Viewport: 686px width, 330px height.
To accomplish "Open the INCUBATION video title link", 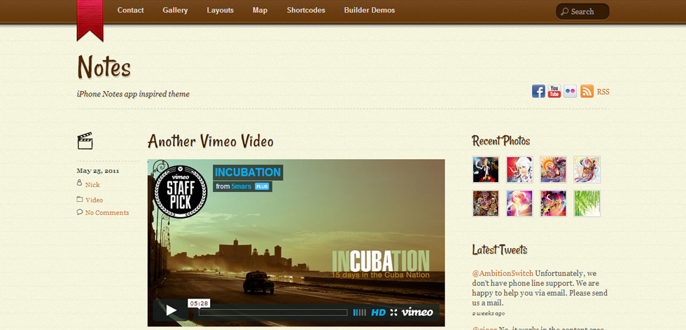I will click(248, 172).
